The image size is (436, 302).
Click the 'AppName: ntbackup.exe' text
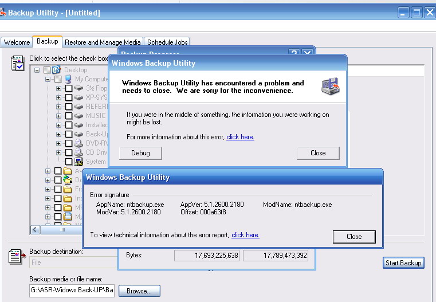click(x=130, y=205)
